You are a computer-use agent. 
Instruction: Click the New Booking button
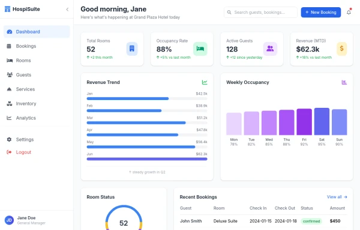(x=321, y=13)
